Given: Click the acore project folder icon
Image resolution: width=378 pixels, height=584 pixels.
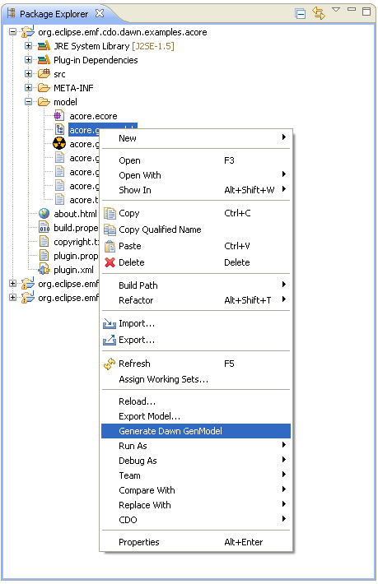Looking at the screenshot, I should (27, 31).
